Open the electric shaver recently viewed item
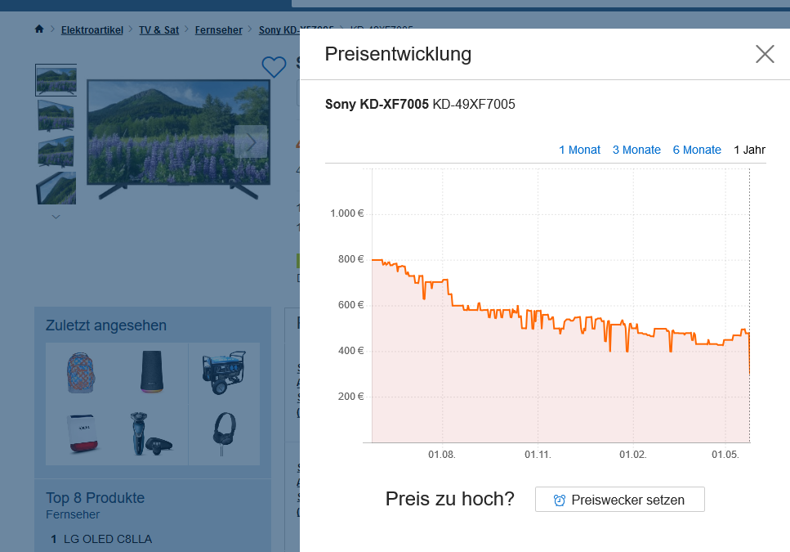 (x=151, y=433)
